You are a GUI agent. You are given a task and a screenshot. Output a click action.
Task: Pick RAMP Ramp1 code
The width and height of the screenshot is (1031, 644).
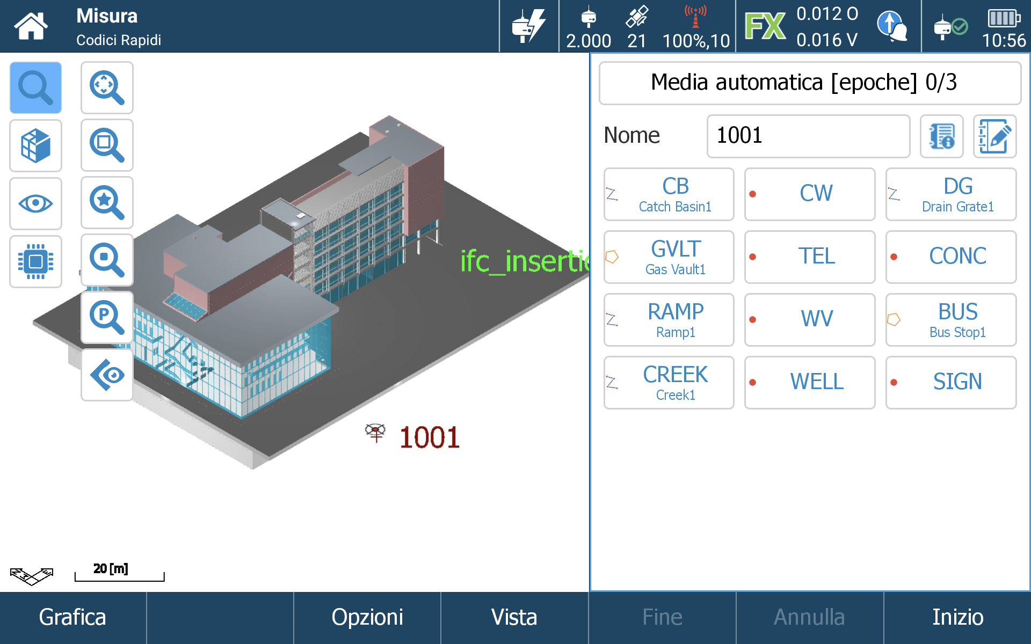tap(669, 320)
